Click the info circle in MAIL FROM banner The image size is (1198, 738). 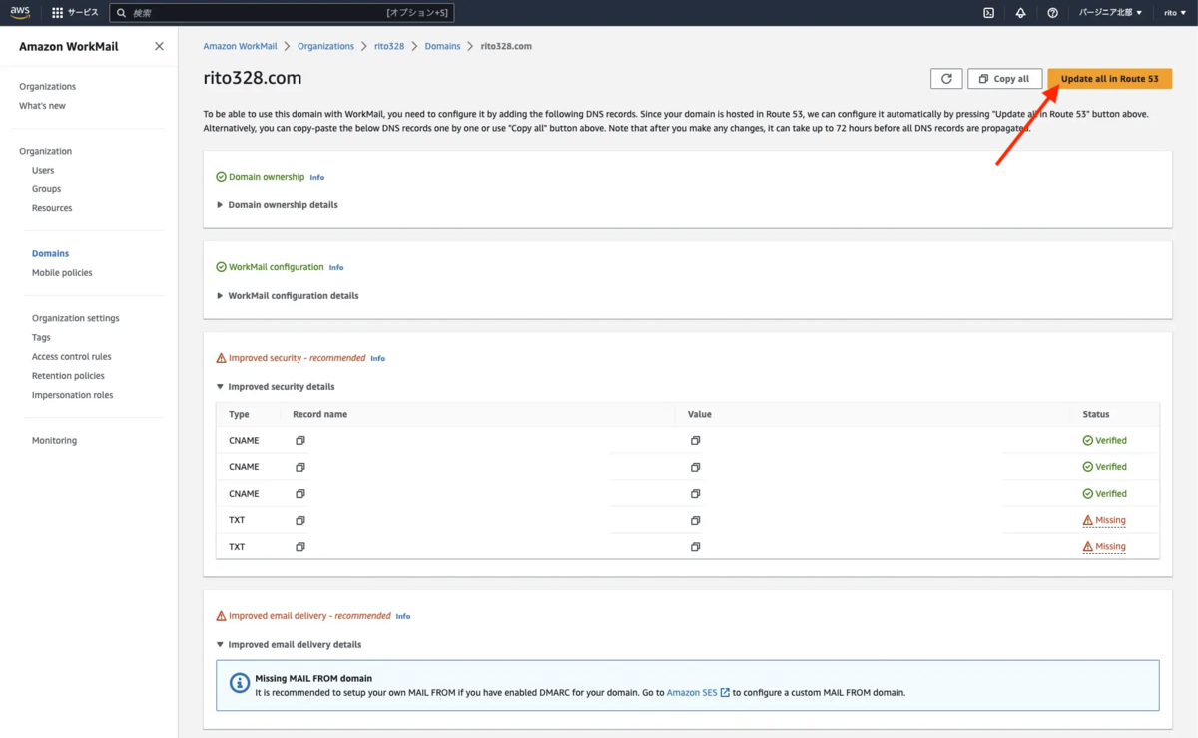(239, 682)
